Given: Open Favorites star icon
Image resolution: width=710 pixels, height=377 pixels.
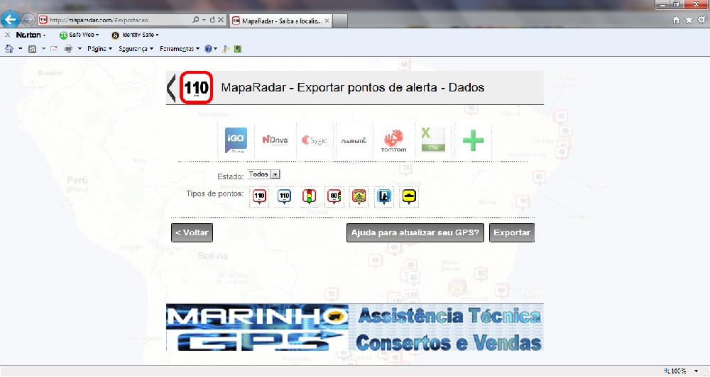Looking at the screenshot, I should coord(689,20).
